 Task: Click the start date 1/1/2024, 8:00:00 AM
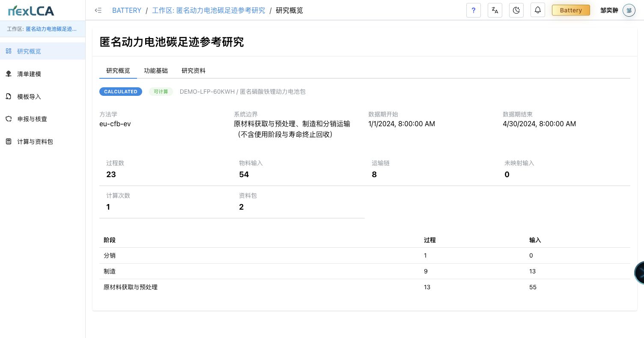[402, 124]
